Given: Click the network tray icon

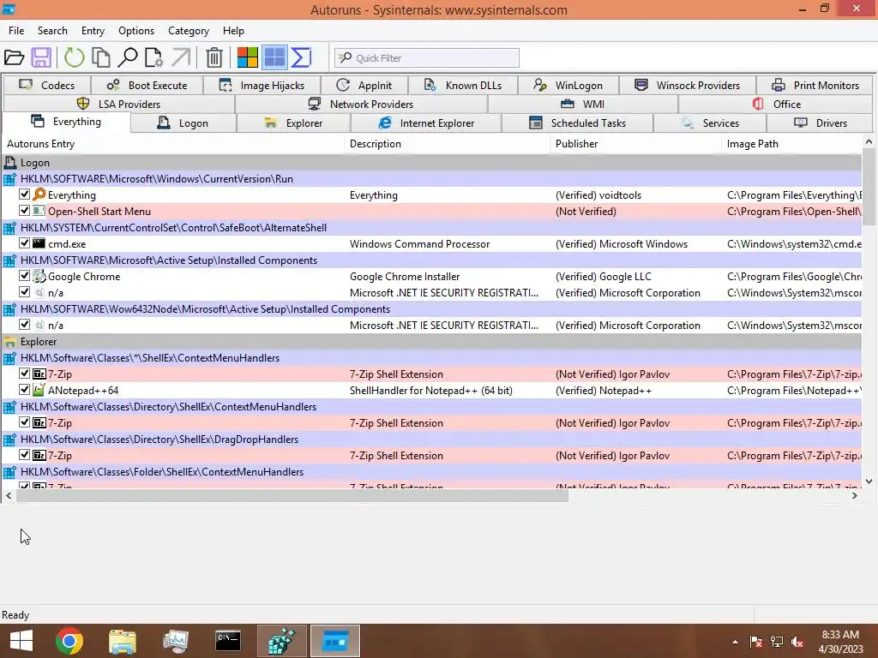Looking at the screenshot, I should coord(777,642).
